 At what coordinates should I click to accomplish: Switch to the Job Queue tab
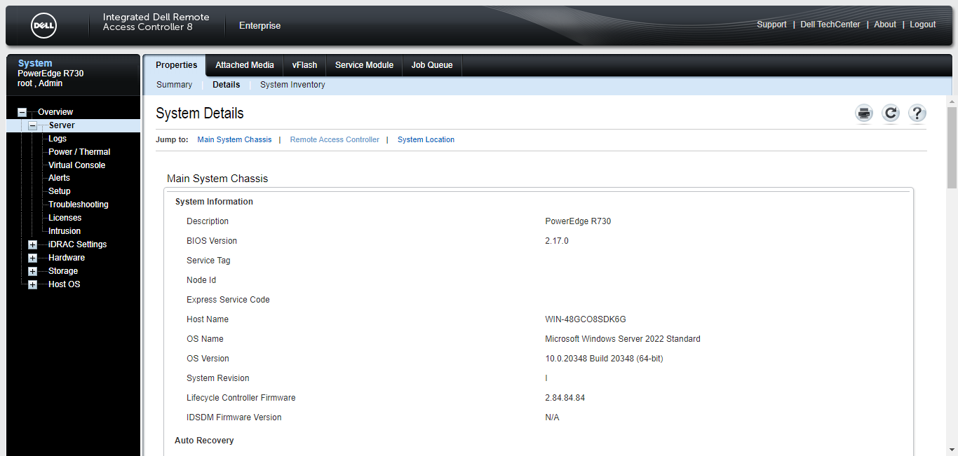click(x=432, y=65)
